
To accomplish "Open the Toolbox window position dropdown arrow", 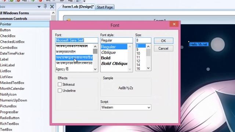I will tap(39, 7).
